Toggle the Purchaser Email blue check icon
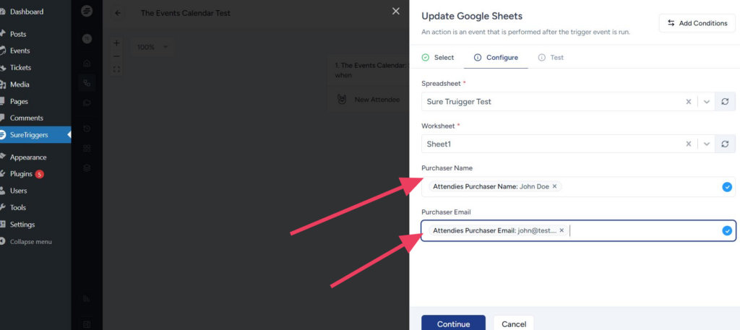This screenshot has width=740, height=330. click(x=726, y=231)
